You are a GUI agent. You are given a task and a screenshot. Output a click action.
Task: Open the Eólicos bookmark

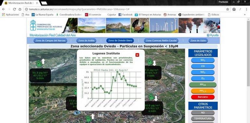pos(214,15)
